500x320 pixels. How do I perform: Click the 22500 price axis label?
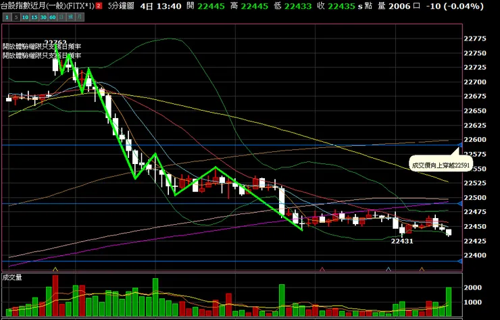pyautogui.click(x=475, y=198)
